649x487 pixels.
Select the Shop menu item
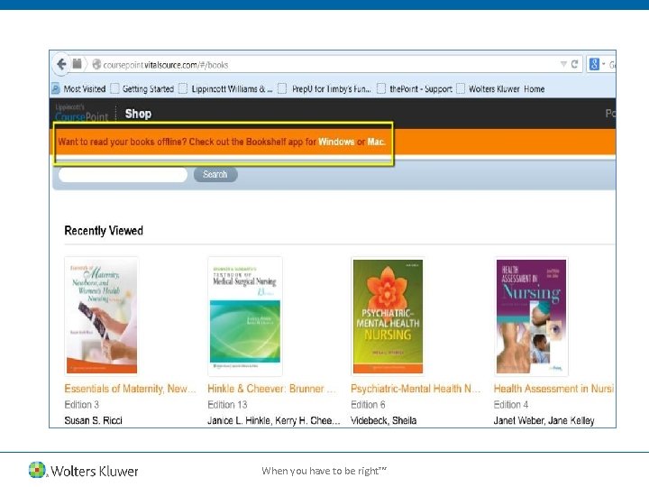pos(138,114)
